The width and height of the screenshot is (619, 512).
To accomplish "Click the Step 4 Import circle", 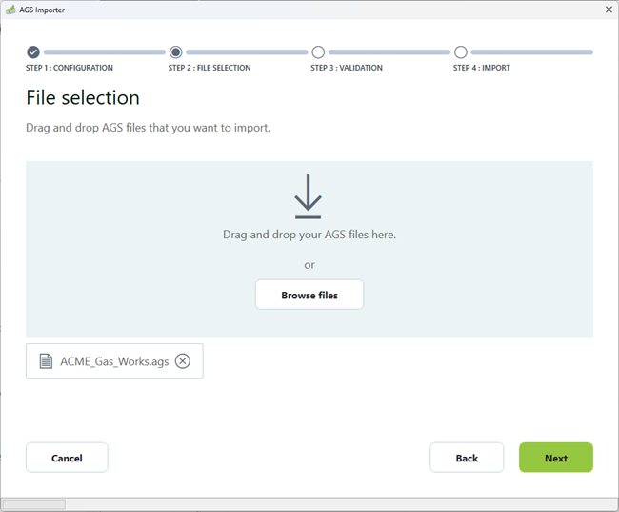I will 461,52.
